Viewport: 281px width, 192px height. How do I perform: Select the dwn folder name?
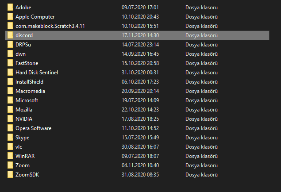click(x=20, y=54)
